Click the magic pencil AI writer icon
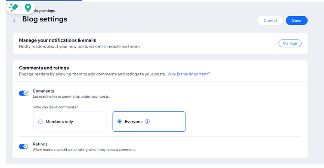Screen dimensions: 324x168 13,8
